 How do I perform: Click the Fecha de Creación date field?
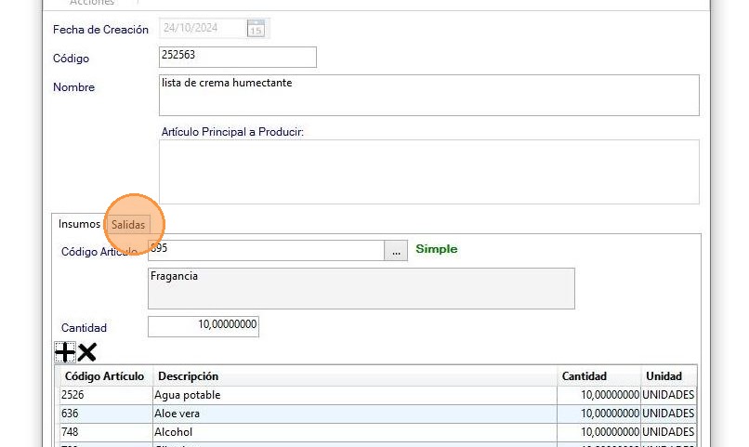pyautogui.click(x=202, y=29)
